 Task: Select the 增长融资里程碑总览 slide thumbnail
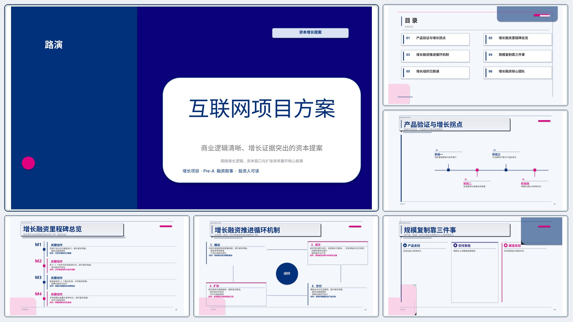97,266
